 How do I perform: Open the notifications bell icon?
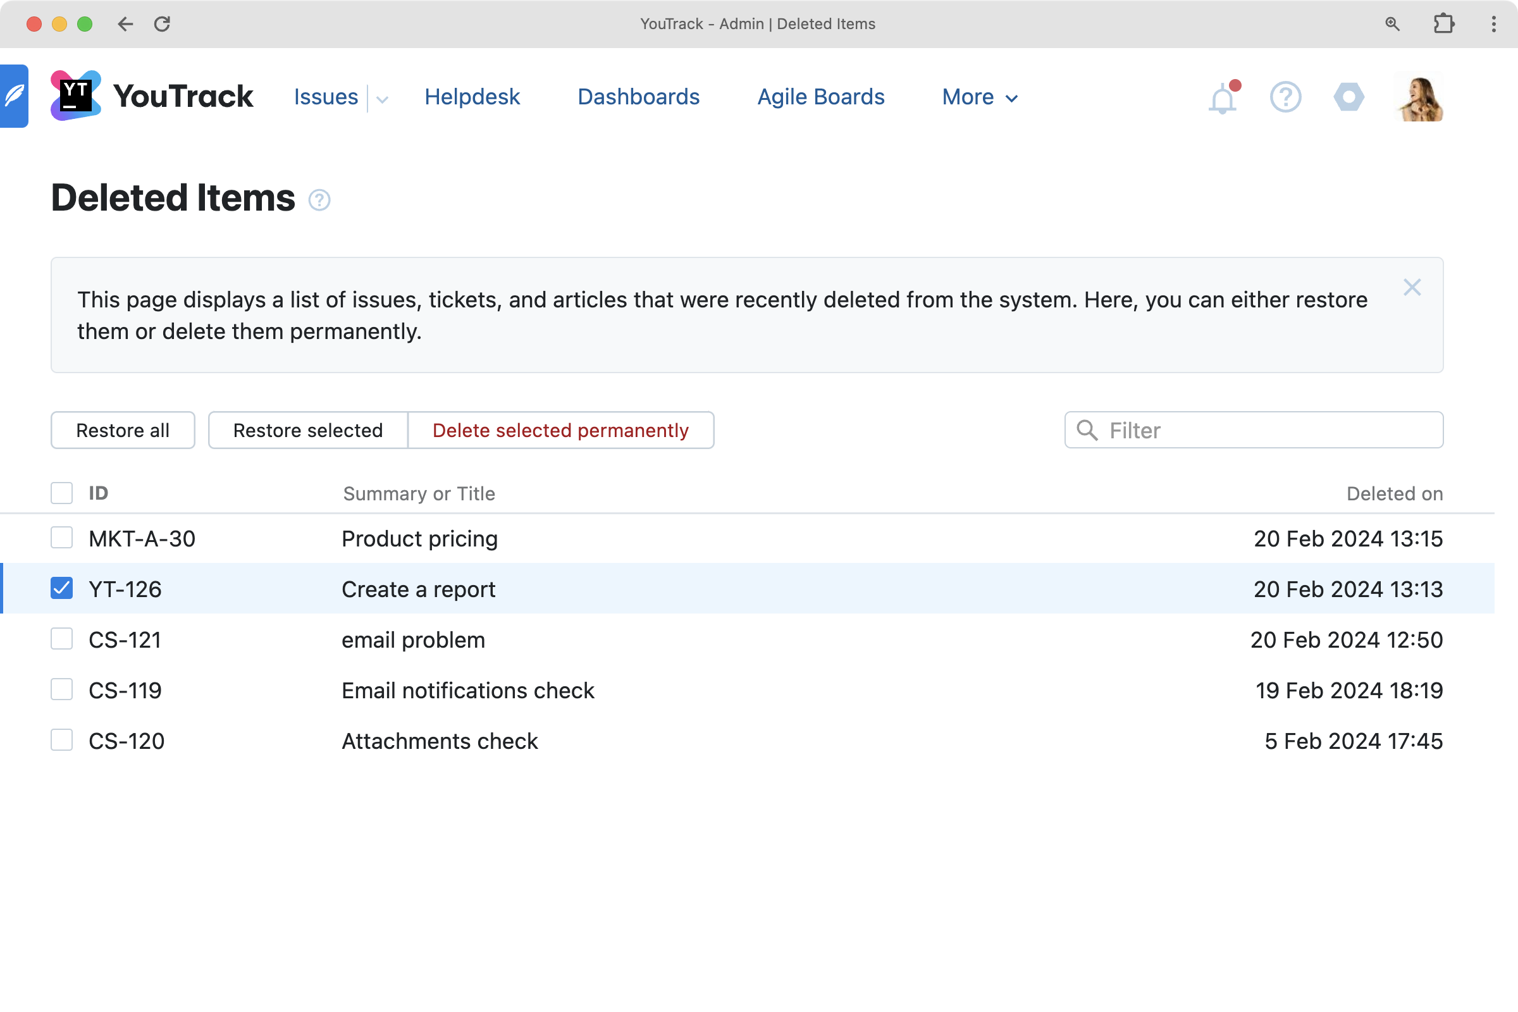(x=1222, y=99)
